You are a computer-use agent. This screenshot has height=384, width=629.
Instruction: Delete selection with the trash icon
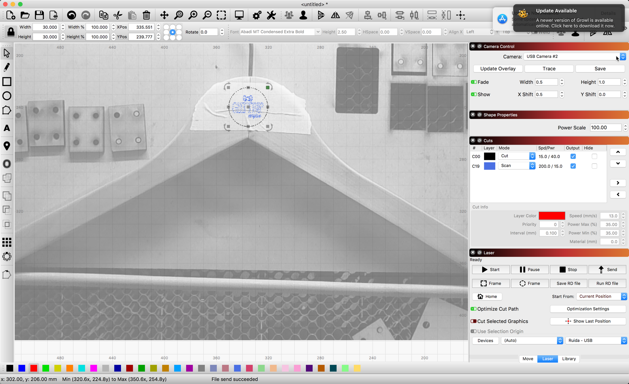(x=146, y=15)
